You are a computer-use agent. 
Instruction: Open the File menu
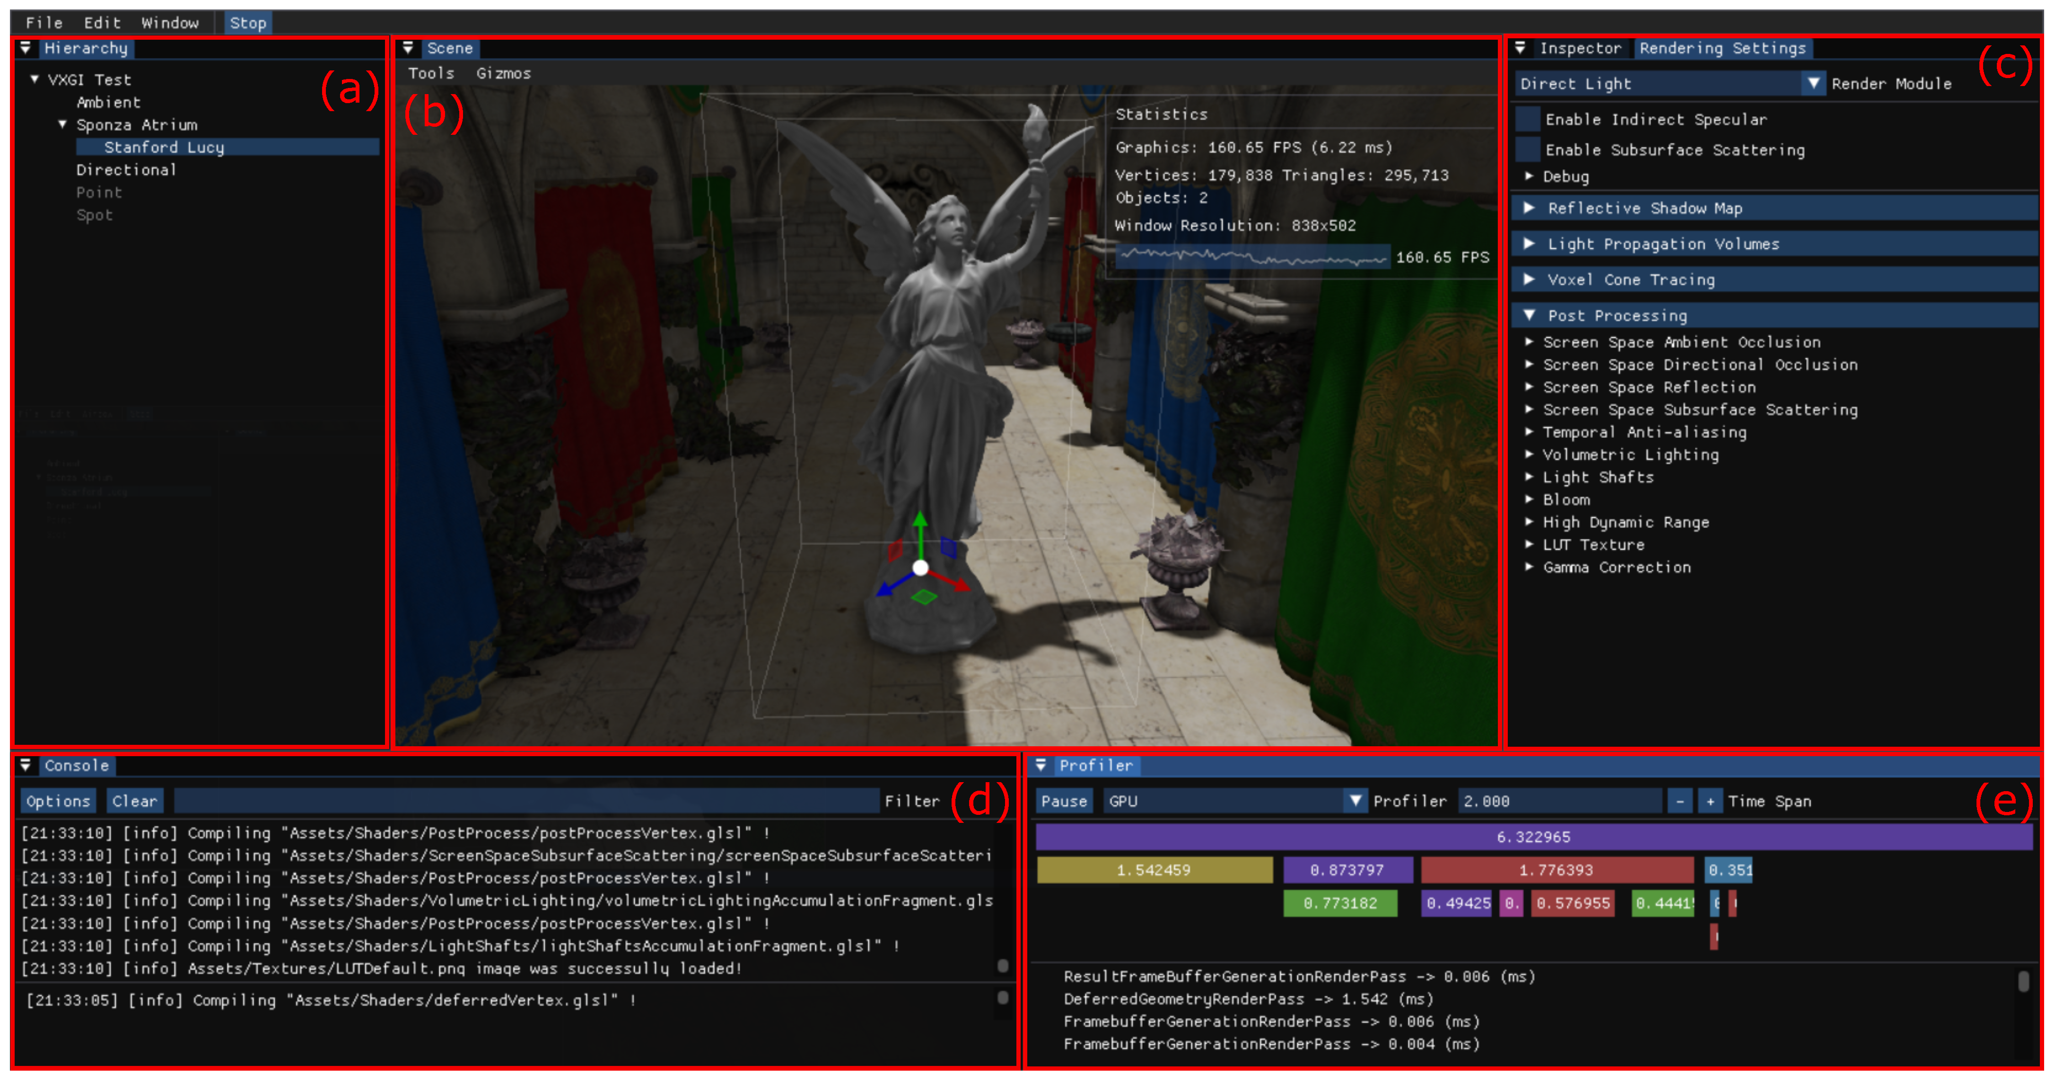(x=44, y=22)
